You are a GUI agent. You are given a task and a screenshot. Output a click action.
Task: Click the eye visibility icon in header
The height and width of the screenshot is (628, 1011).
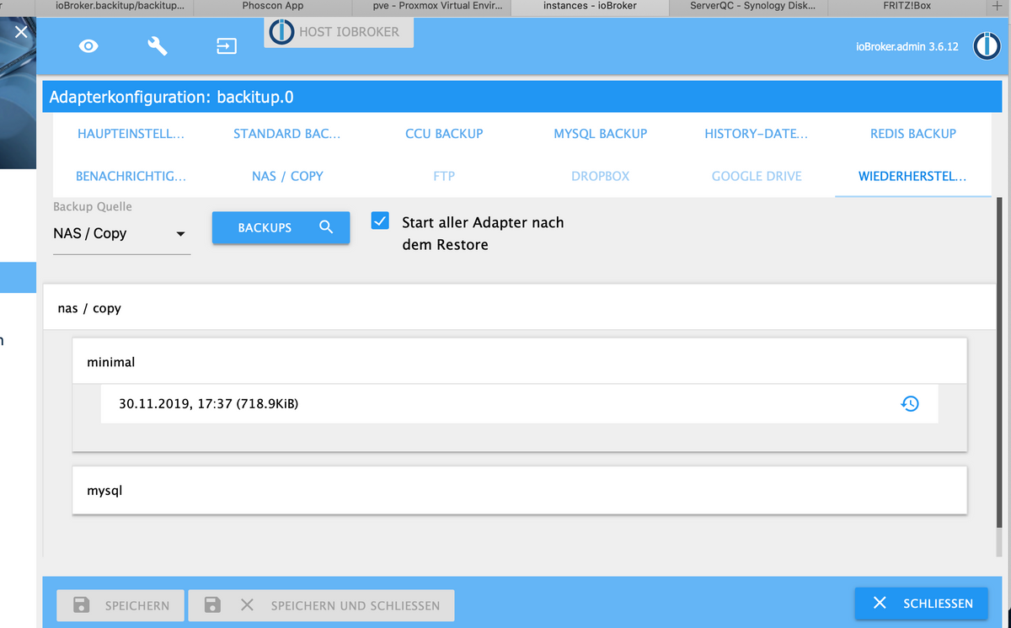[x=88, y=46]
